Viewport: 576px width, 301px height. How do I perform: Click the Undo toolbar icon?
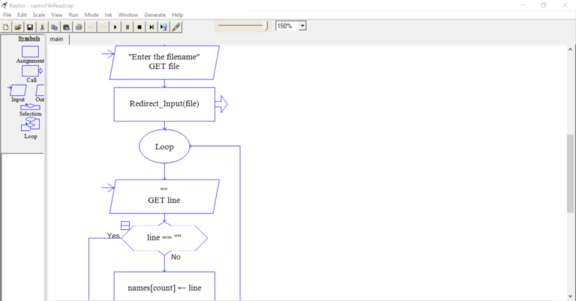91,27
